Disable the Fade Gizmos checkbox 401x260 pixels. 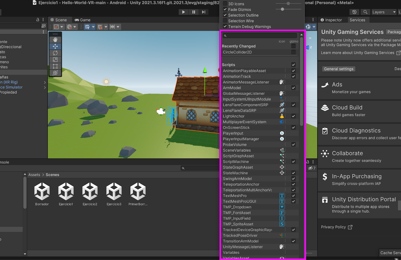click(225, 9)
